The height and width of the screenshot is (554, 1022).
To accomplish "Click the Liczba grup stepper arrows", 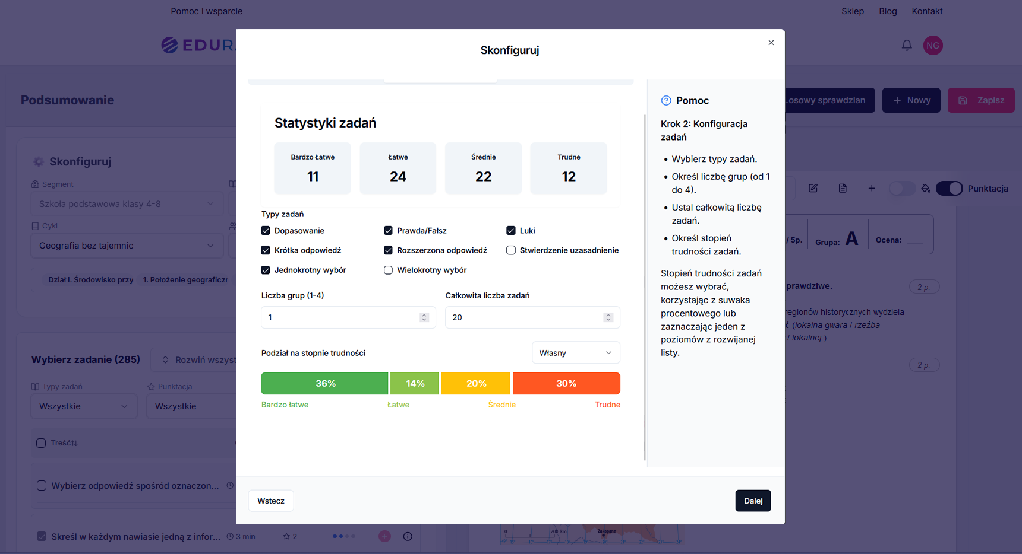I will point(424,317).
